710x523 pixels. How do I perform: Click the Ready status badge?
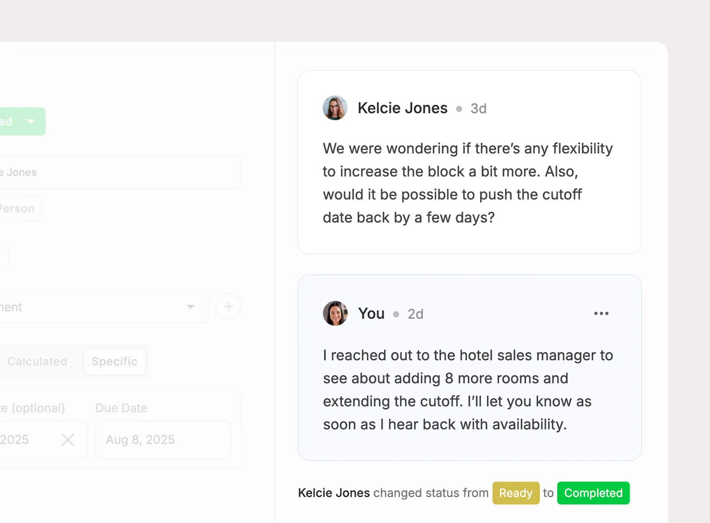[x=516, y=493]
